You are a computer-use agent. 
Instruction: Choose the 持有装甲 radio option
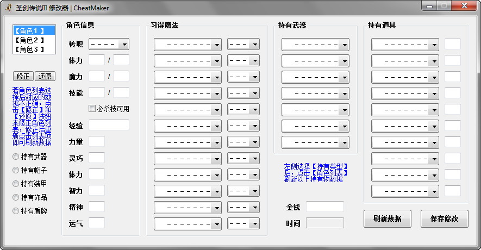point(16,184)
